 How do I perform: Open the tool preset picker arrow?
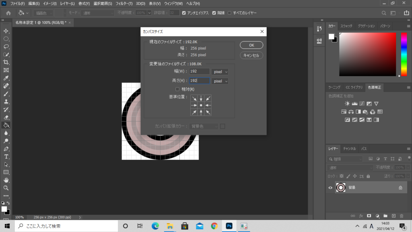click(27, 13)
